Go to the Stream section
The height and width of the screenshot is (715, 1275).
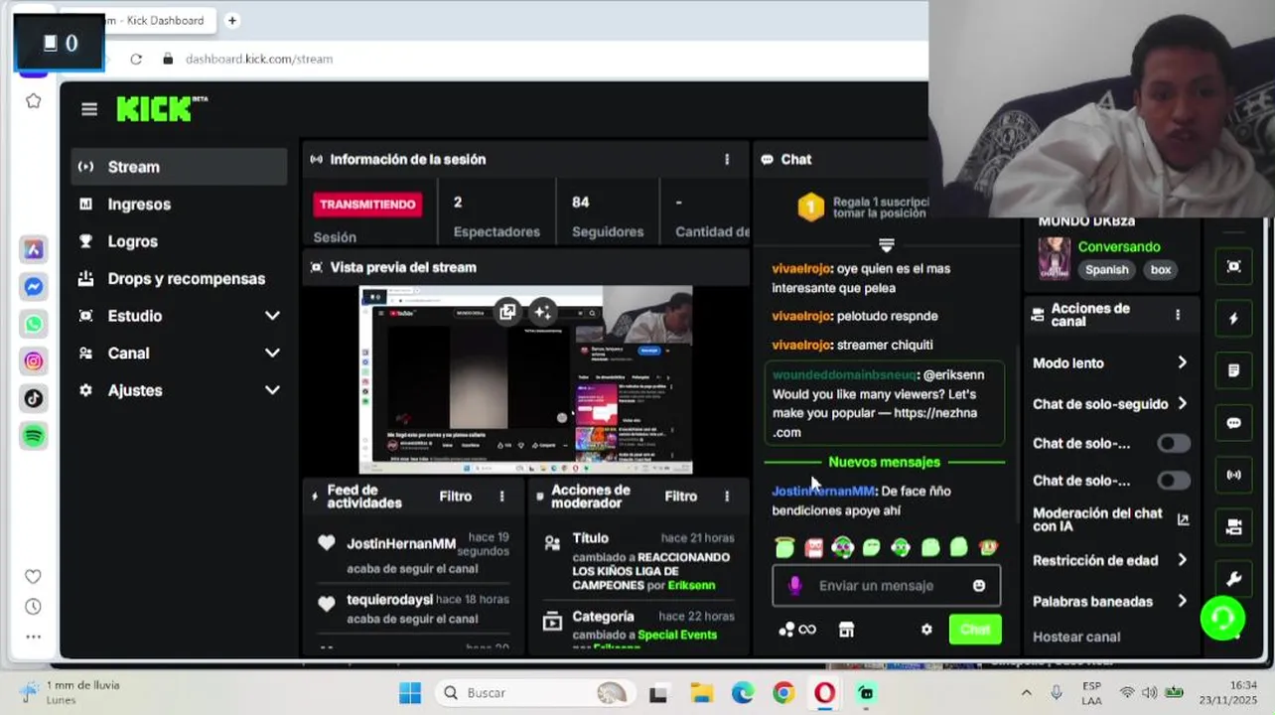(179, 167)
